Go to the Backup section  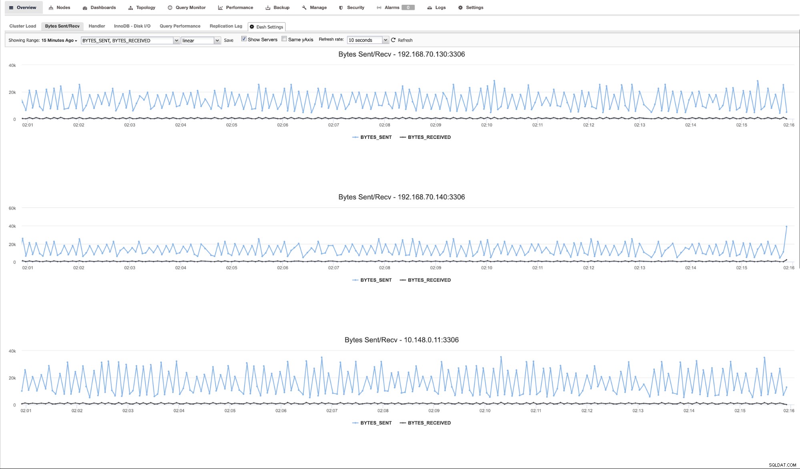point(277,8)
